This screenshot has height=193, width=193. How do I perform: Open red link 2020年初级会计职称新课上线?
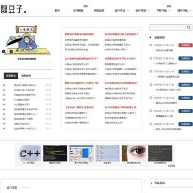(x=121, y=107)
